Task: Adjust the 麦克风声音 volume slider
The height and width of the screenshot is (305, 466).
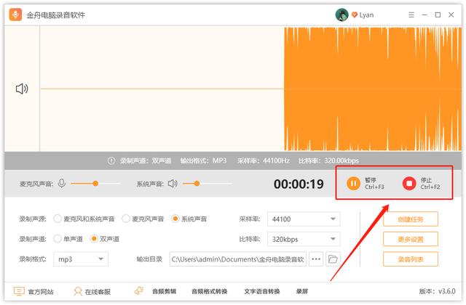Action: click(95, 184)
